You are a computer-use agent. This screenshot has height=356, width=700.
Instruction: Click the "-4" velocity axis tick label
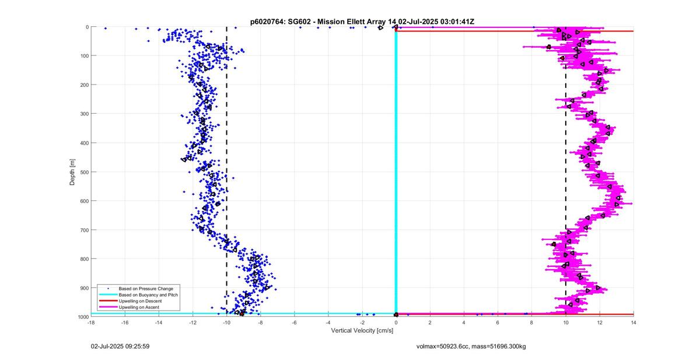click(328, 322)
